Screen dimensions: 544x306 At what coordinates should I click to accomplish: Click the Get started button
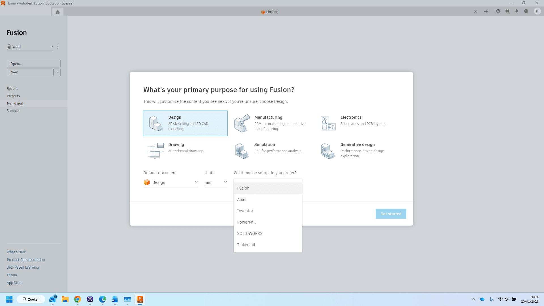click(x=391, y=214)
